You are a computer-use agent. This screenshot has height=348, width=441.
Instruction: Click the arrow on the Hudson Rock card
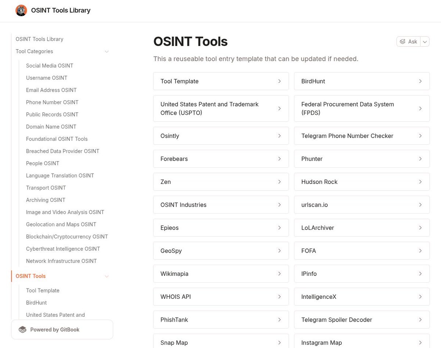[420, 182]
